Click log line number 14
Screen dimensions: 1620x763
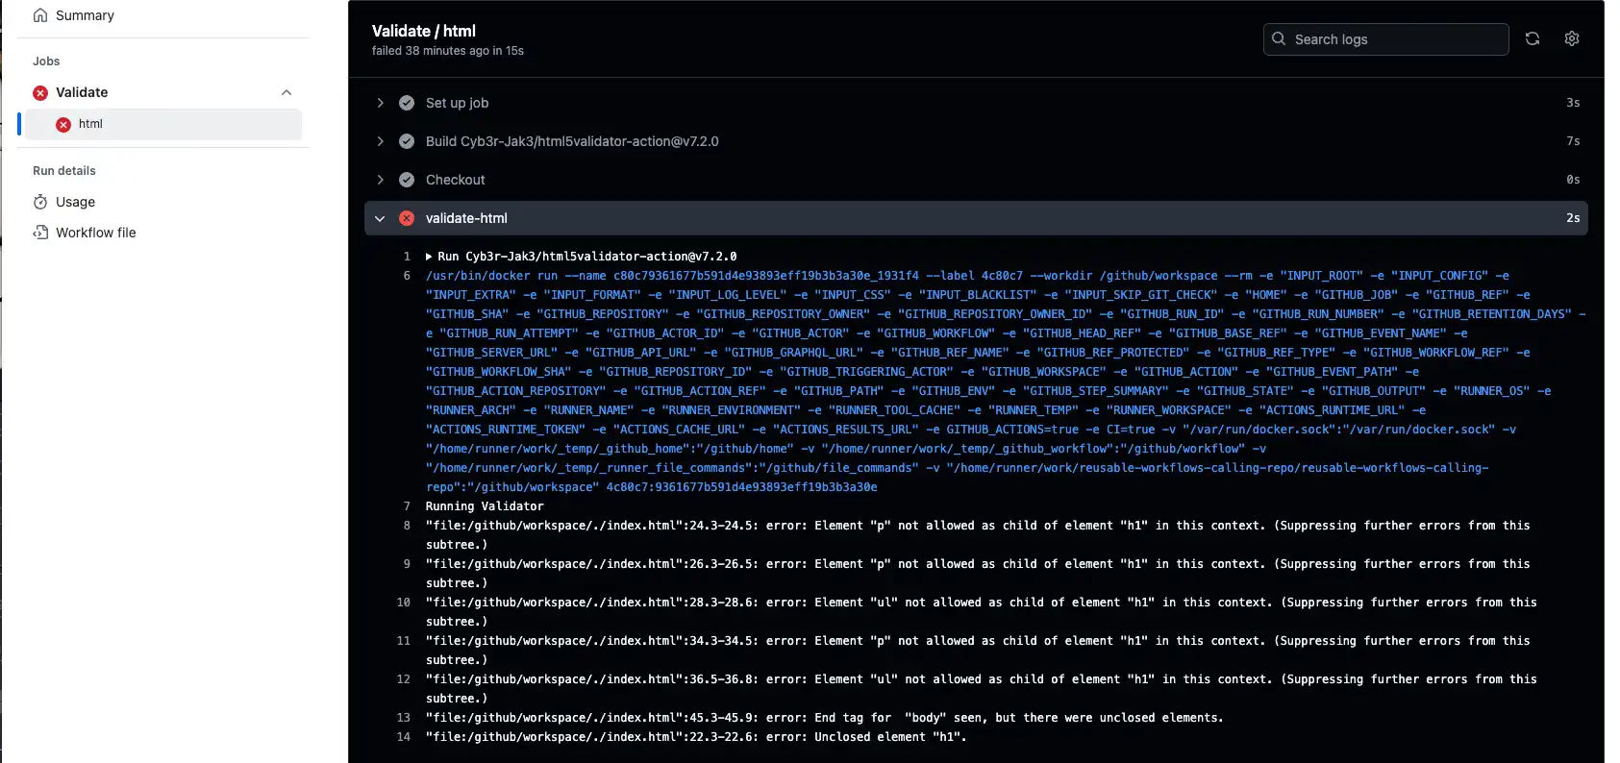404,737
